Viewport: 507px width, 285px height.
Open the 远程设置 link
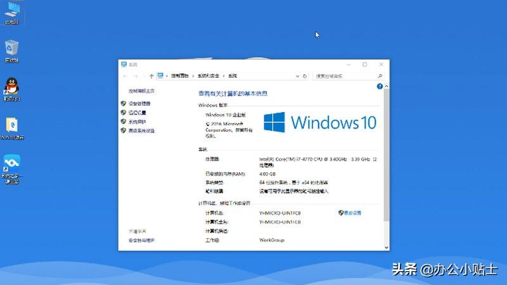pyautogui.click(x=137, y=113)
